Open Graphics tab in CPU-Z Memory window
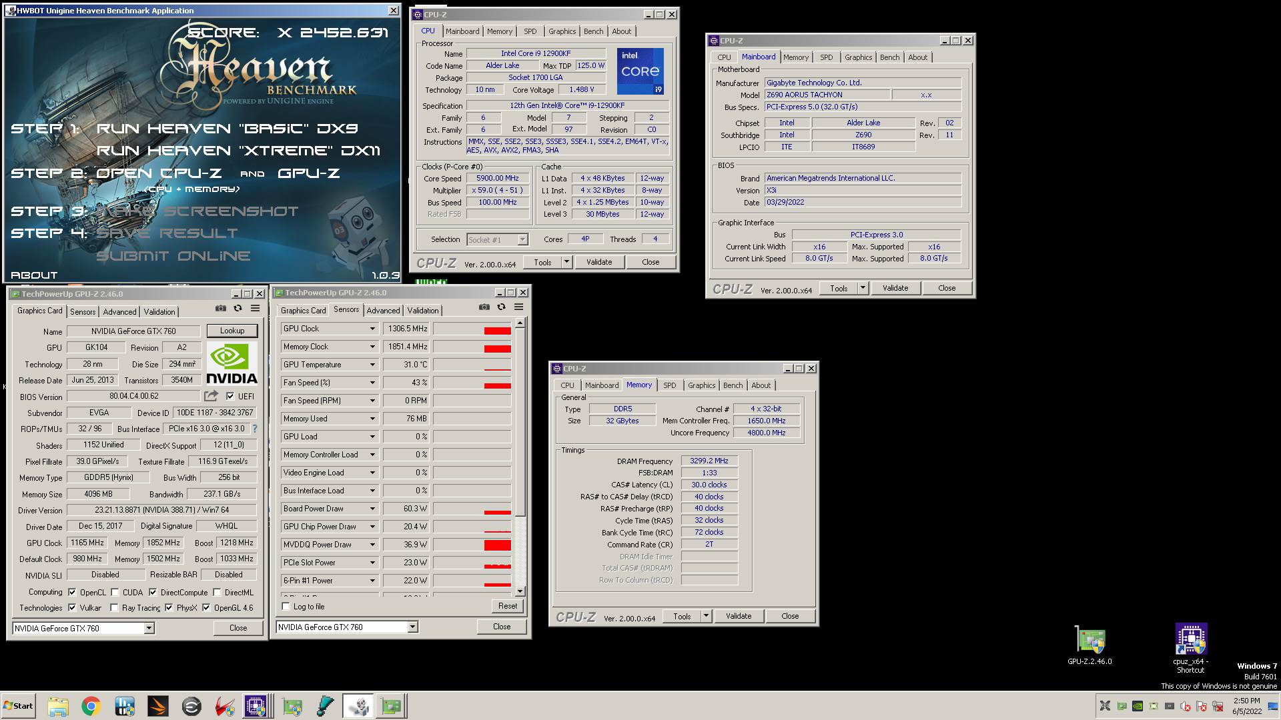The height and width of the screenshot is (720, 1281). tap(701, 385)
